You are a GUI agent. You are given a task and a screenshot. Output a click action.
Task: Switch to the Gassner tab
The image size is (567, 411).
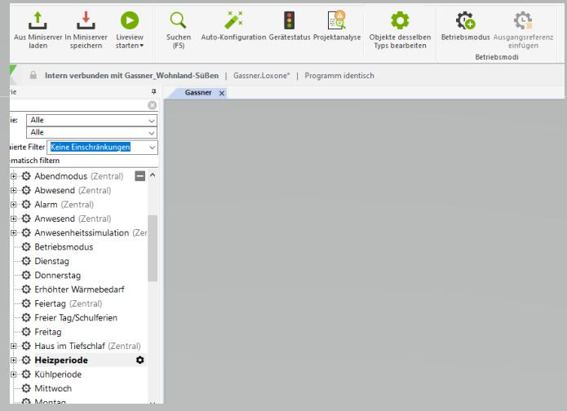click(198, 92)
